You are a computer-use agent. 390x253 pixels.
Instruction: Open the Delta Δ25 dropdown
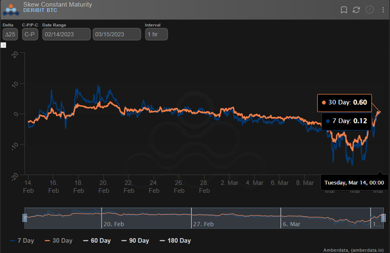10,34
